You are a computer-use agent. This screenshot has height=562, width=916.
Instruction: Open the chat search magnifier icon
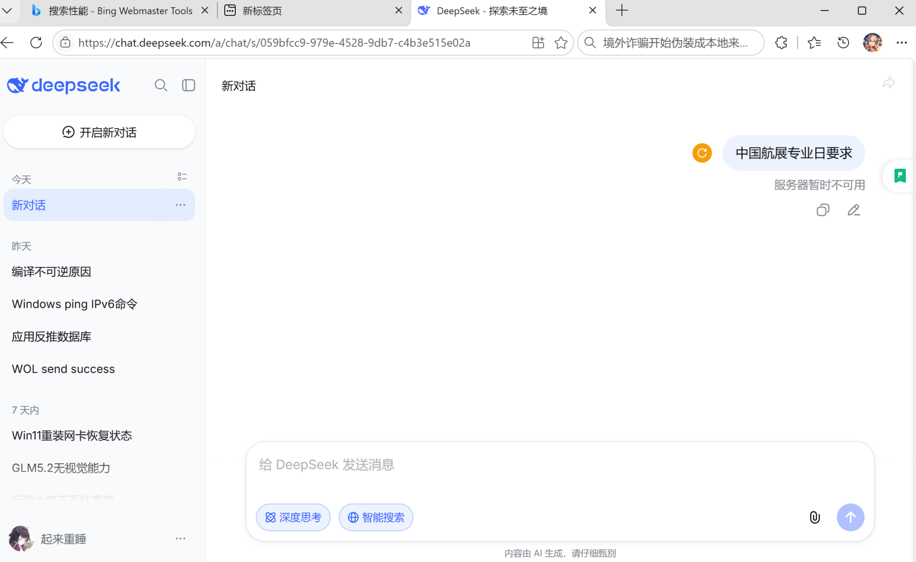pos(161,85)
